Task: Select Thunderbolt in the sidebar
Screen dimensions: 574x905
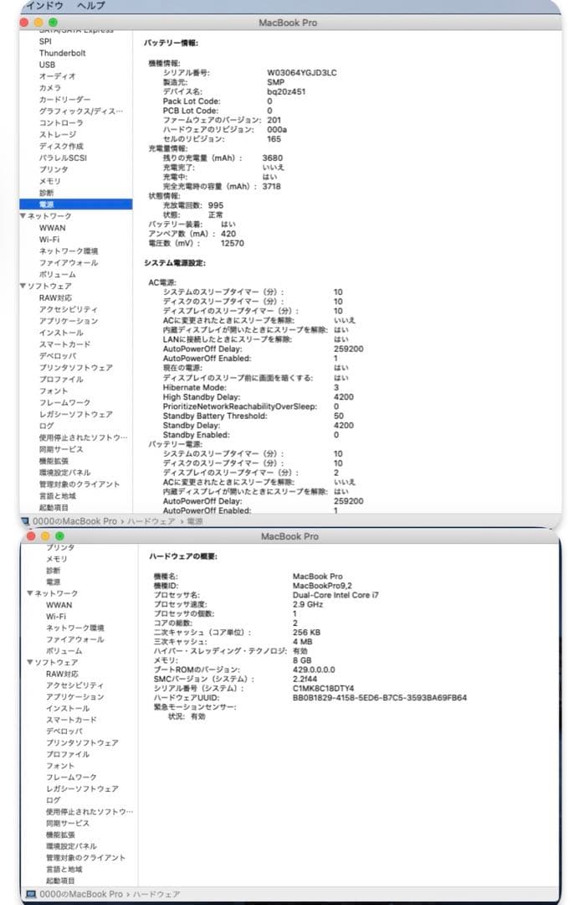Action: click(62, 53)
